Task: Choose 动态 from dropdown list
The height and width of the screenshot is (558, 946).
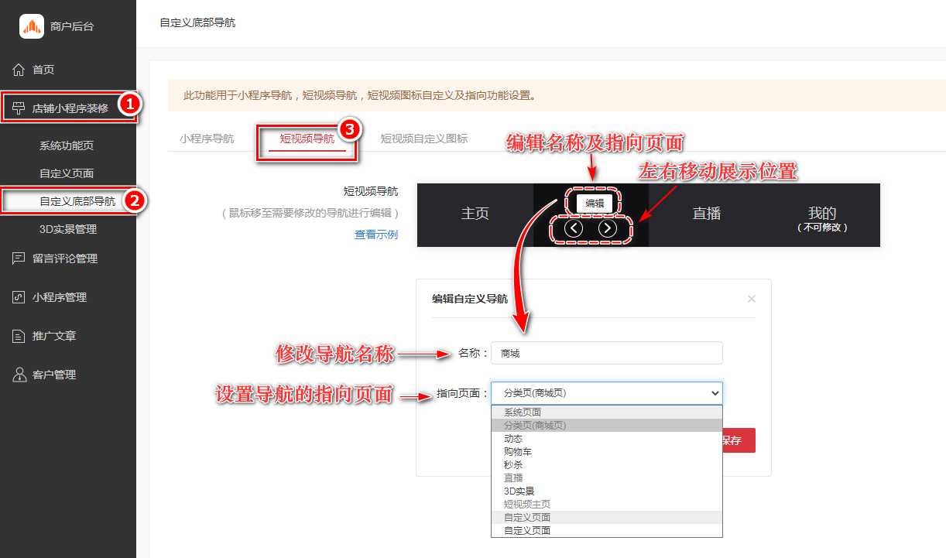Action: [607, 439]
